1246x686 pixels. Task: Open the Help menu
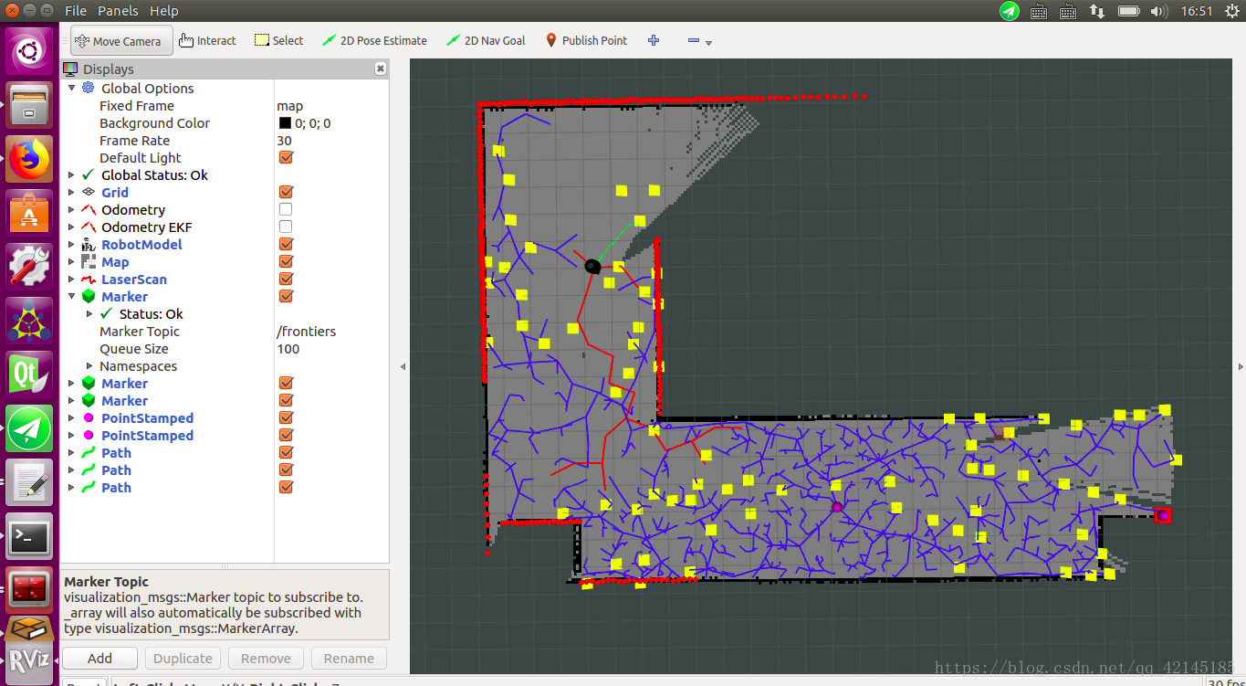pyautogui.click(x=164, y=11)
